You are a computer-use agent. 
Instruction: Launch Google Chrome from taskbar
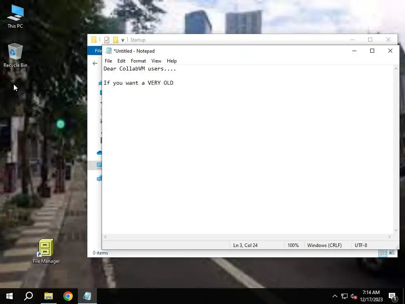tap(68, 296)
